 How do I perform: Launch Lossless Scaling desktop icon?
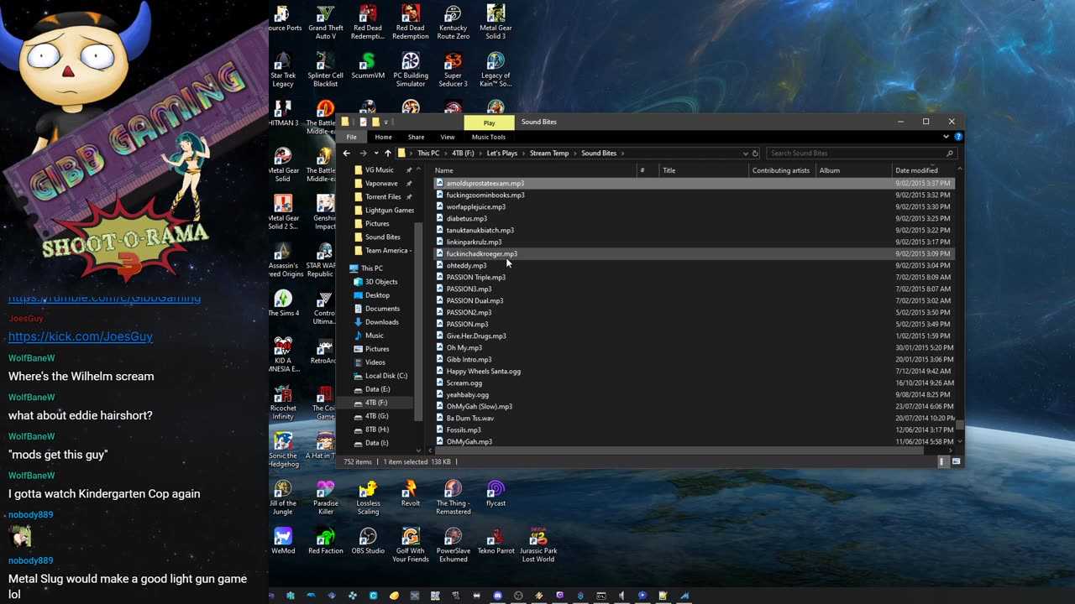point(367,498)
